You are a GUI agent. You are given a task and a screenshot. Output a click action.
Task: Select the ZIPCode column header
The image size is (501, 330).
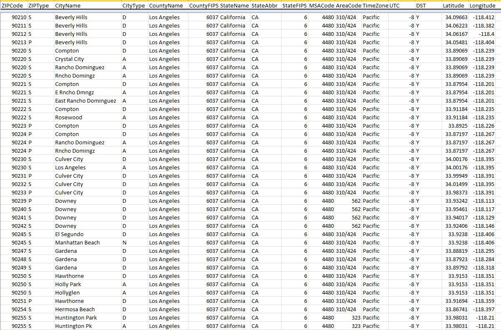14,5
